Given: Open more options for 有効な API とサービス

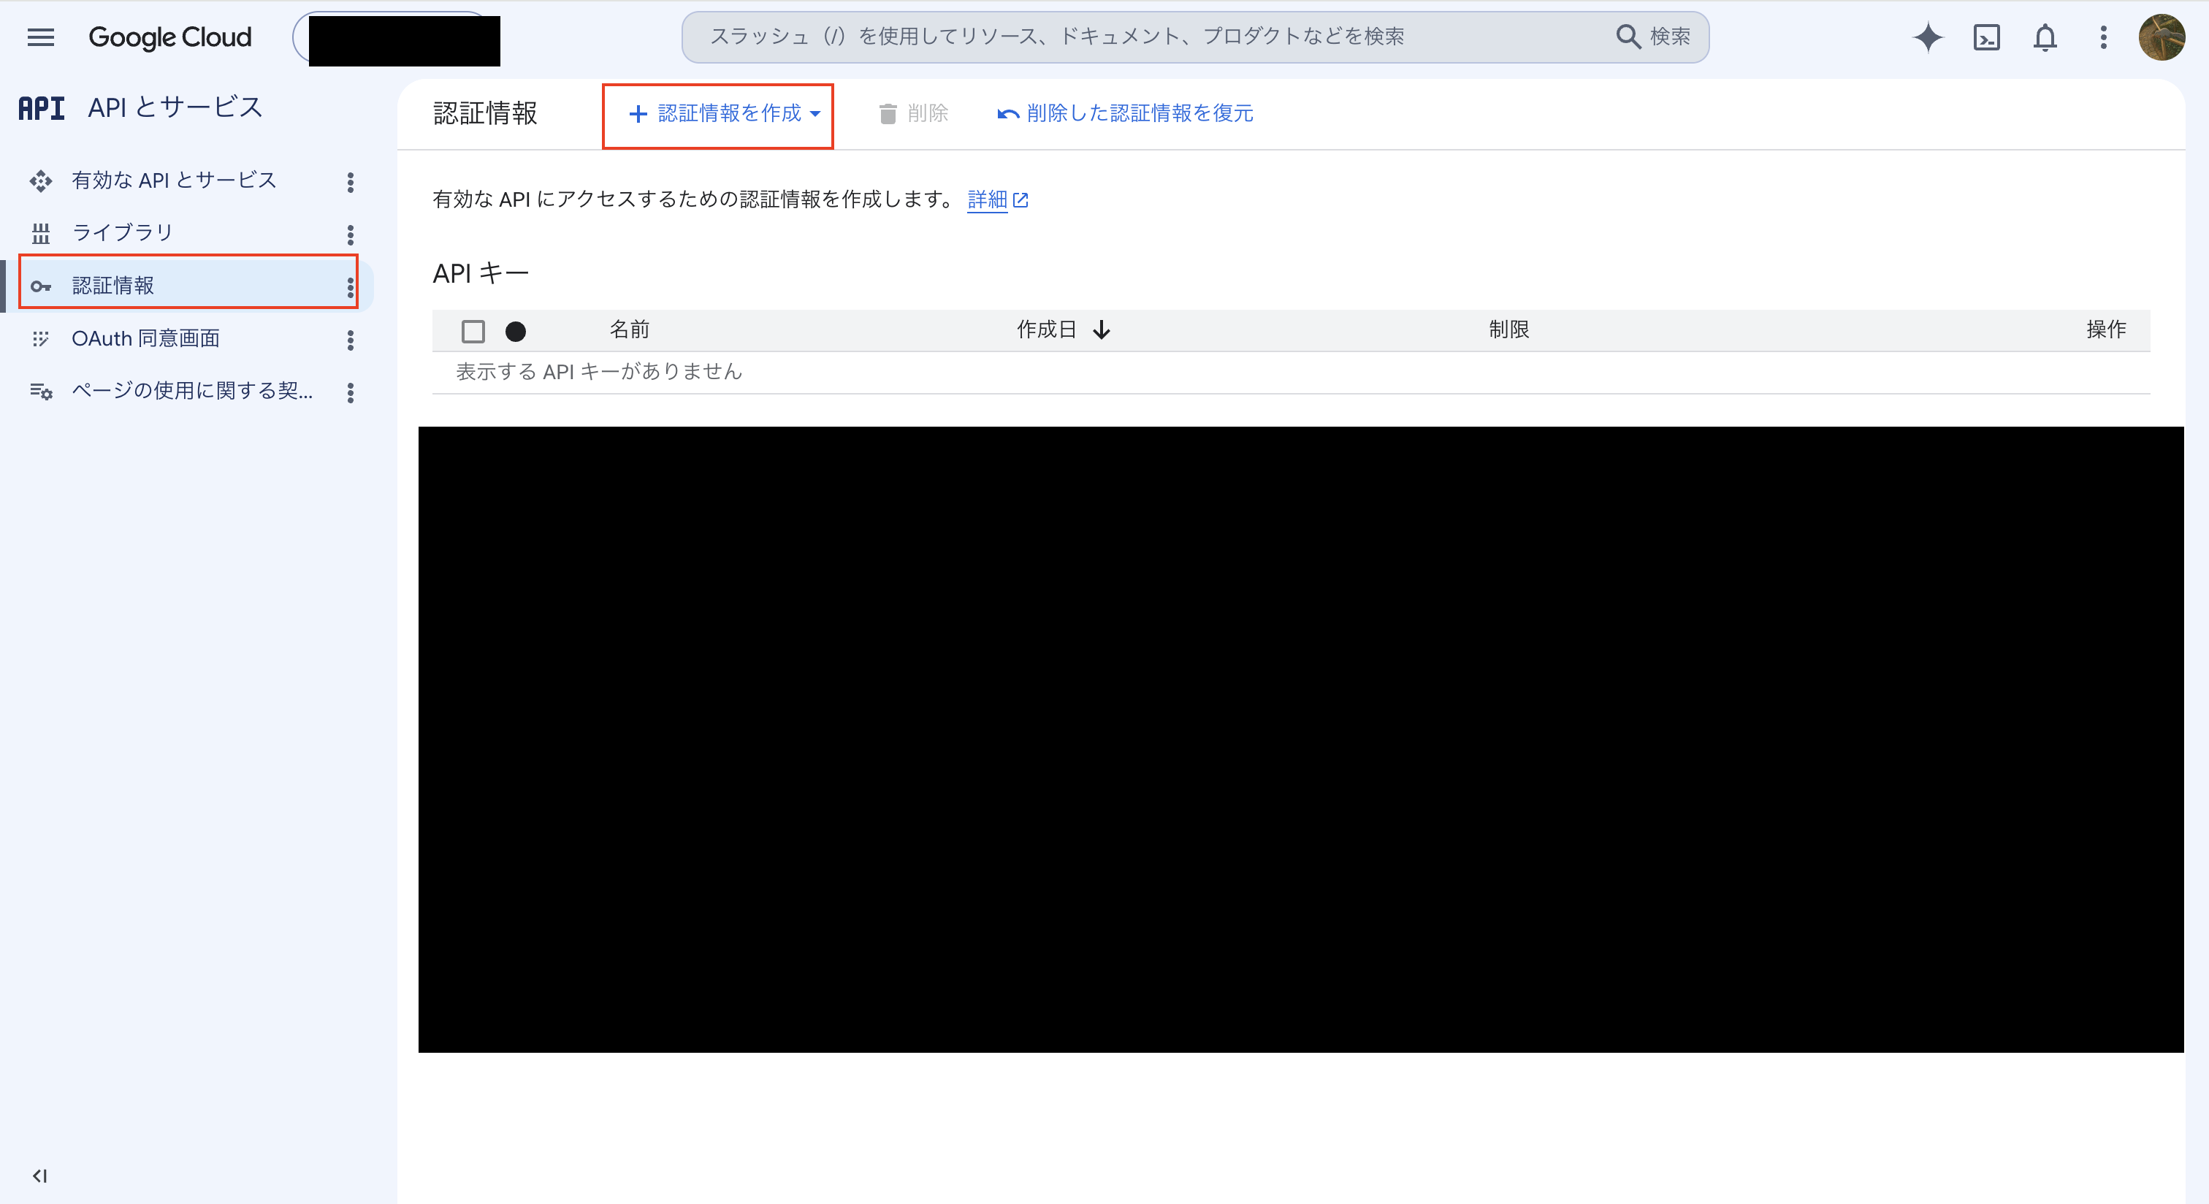Looking at the screenshot, I should [x=350, y=182].
